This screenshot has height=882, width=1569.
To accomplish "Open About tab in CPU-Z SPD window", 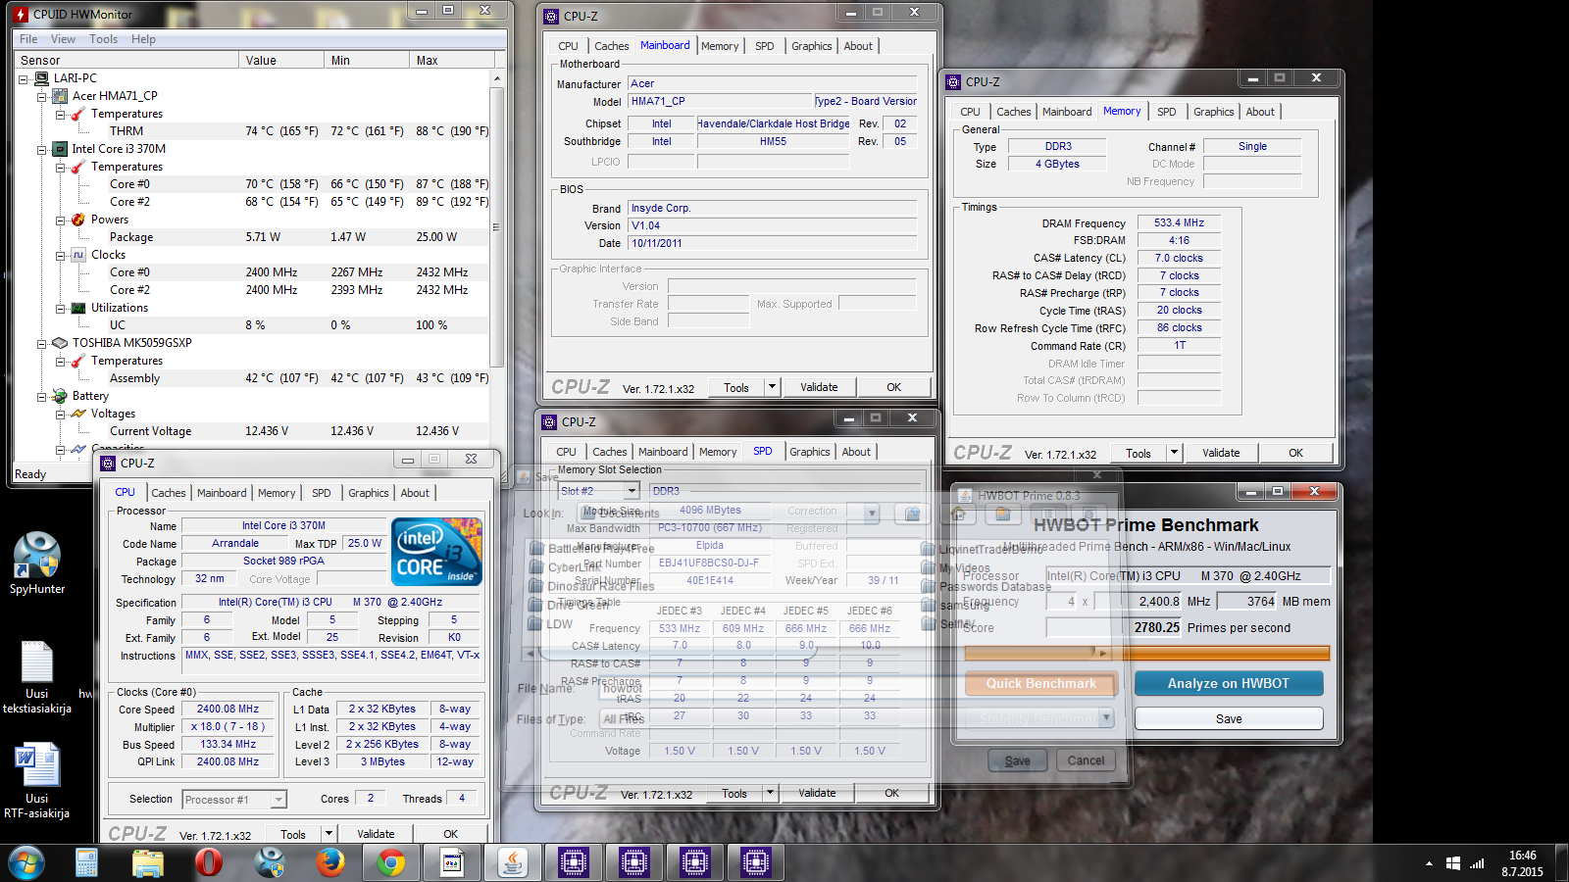I will [856, 452].
